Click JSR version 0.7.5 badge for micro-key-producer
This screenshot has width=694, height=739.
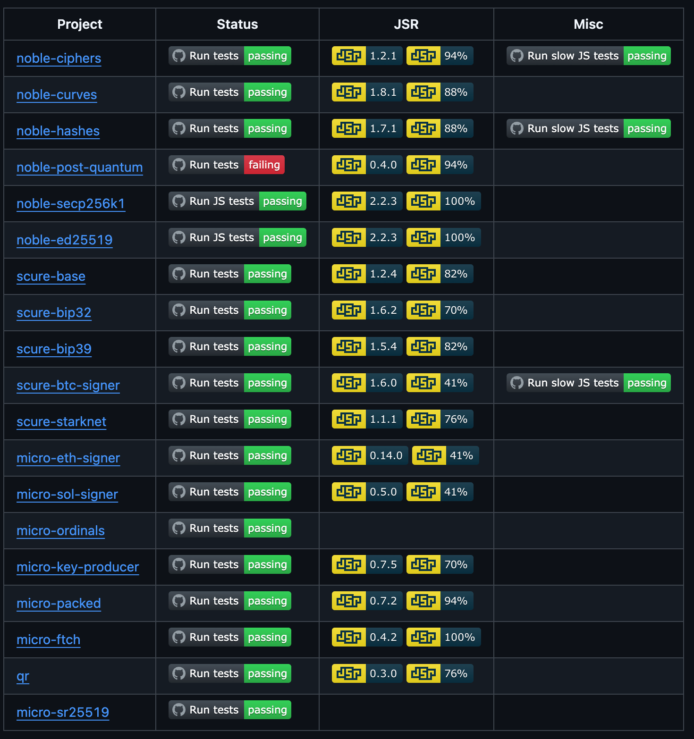[x=367, y=564]
